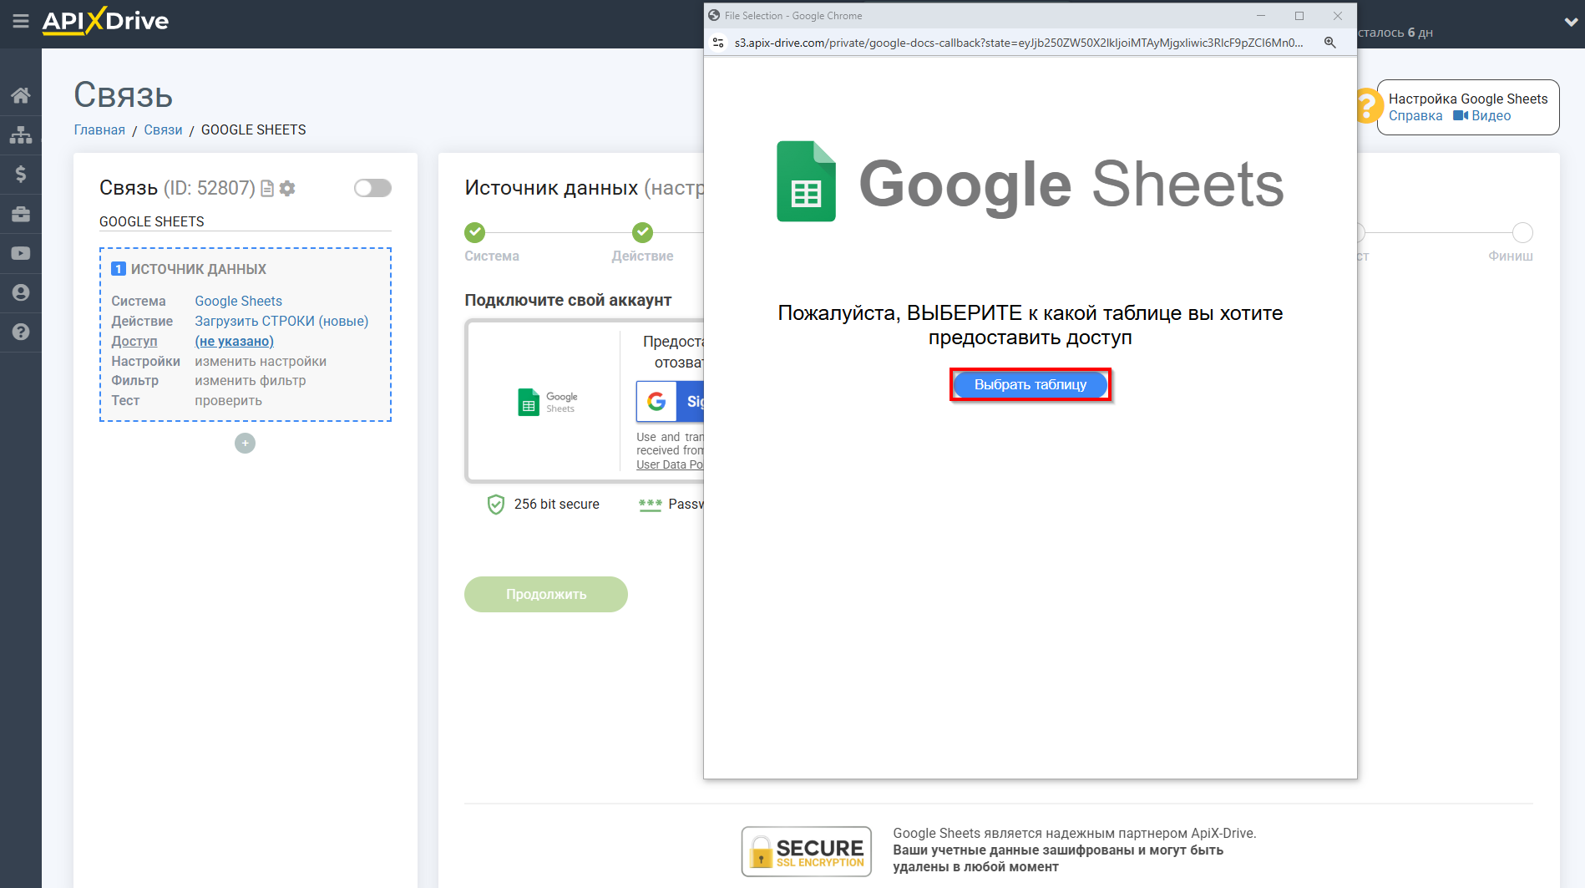
Task: Select the Home icon in the sidebar
Action: (21, 94)
